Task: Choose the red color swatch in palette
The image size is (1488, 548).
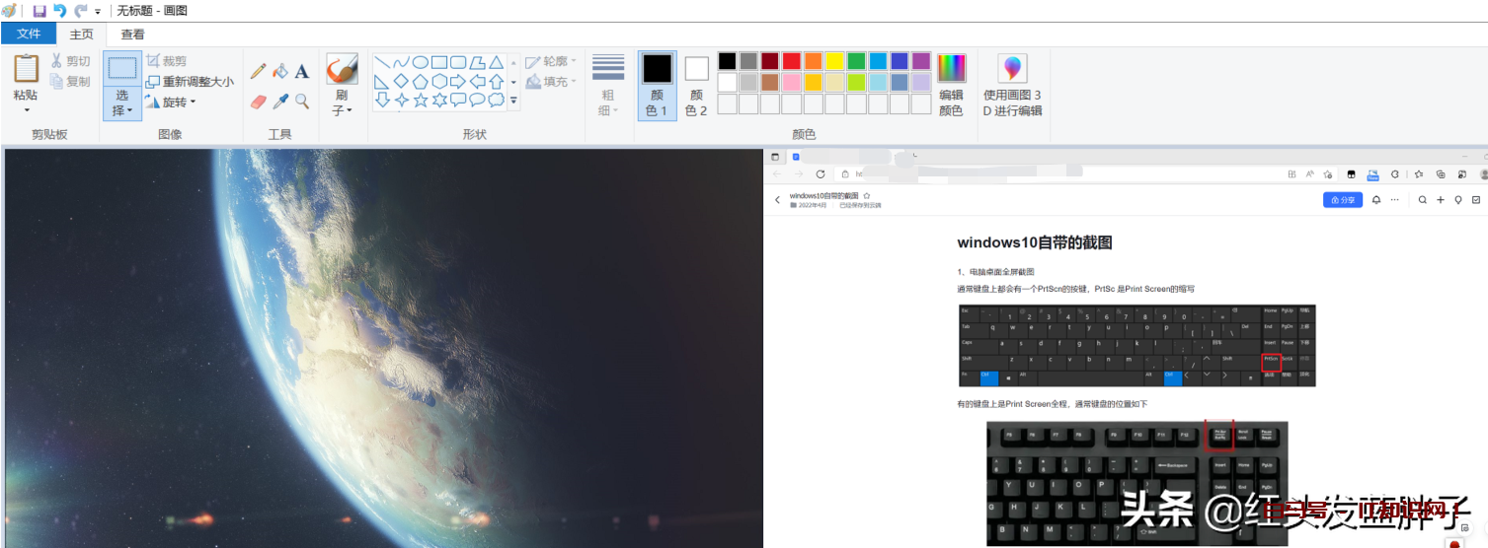Action: click(x=791, y=61)
